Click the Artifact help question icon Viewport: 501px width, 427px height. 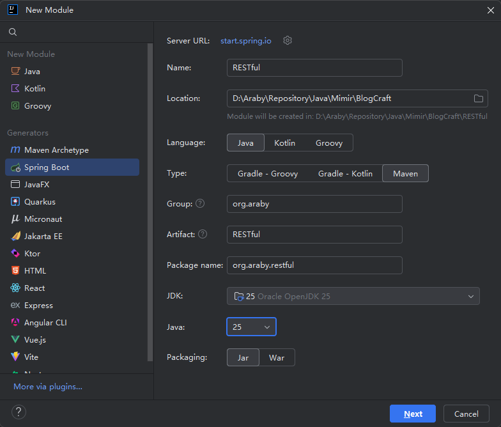point(203,234)
